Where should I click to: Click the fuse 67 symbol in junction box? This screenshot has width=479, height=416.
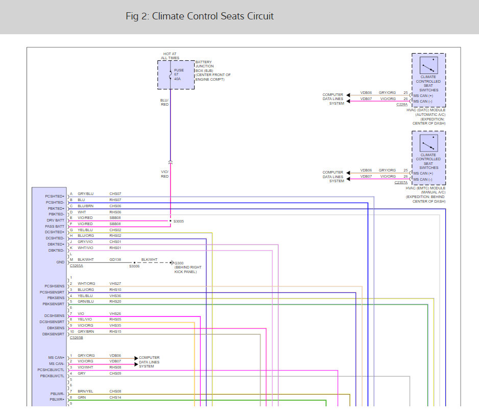coord(171,75)
